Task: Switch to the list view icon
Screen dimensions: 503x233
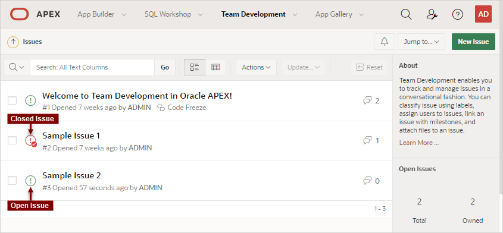Action: [195, 67]
